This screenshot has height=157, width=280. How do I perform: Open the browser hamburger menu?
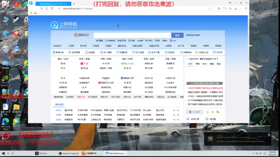[x=246, y=8]
